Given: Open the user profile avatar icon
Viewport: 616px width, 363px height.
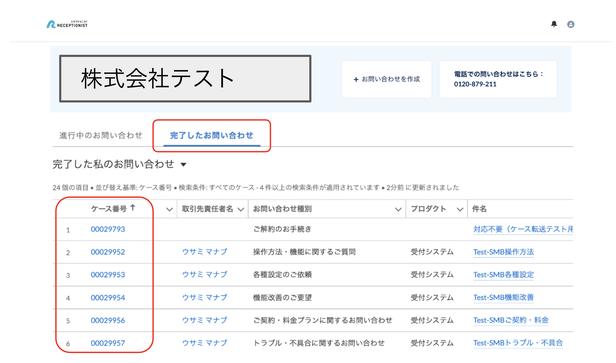Looking at the screenshot, I should point(571,24).
